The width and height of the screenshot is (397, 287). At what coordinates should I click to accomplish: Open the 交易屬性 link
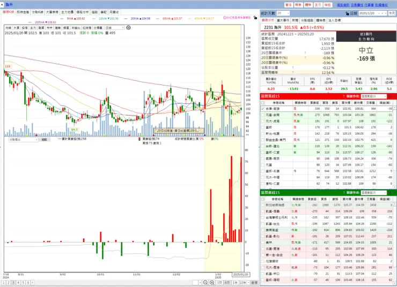357,5
